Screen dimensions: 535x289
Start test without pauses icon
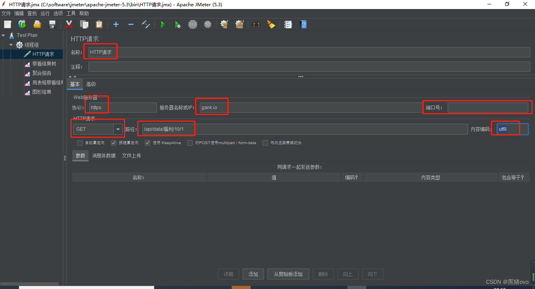click(x=178, y=24)
